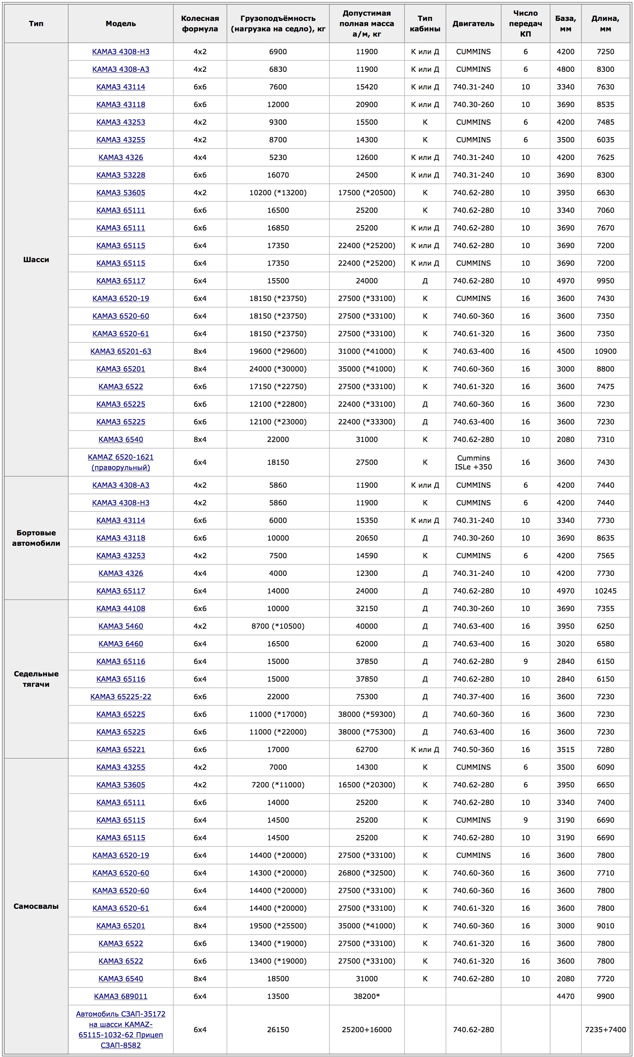Viewport: 634px width, 1057px height.
Task: Click the 'Двигатель' column header
Action: (x=473, y=24)
